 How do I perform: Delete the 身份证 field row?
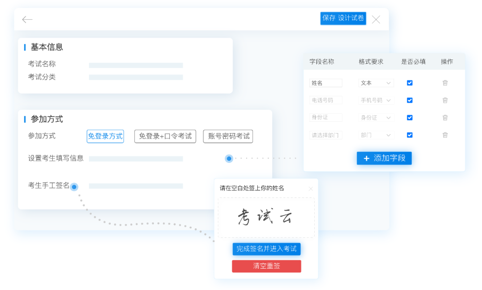tap(445, 118)
